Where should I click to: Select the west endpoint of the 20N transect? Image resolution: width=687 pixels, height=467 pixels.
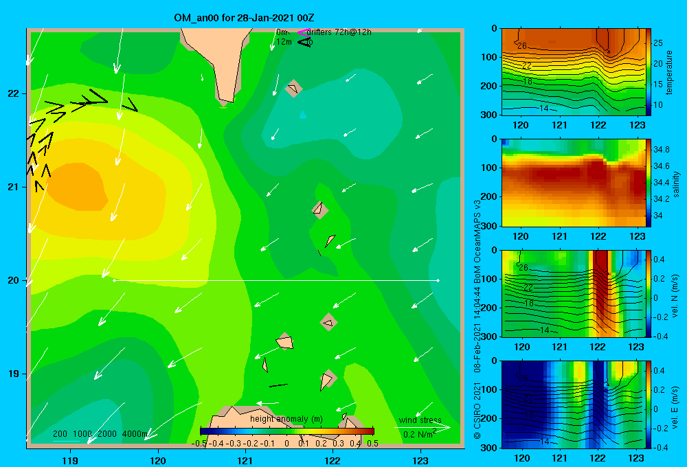[114, 280]
